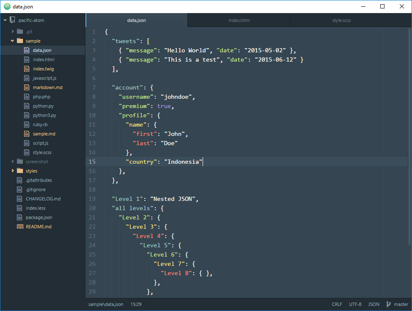Open the CRLF line ending selector
This screenshot has height=311, width=412.
pos(337,304)
